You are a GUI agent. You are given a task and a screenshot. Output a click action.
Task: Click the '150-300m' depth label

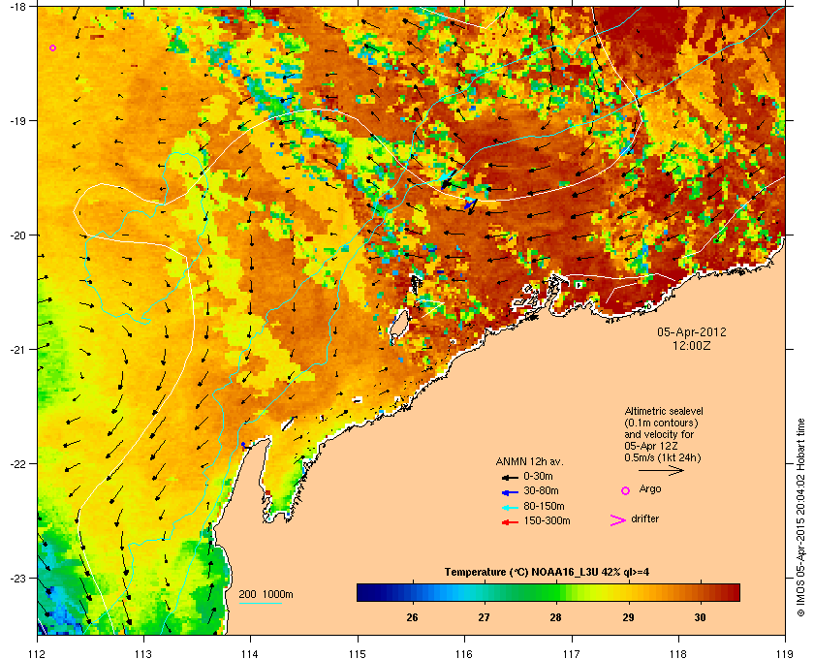(548, 520)
